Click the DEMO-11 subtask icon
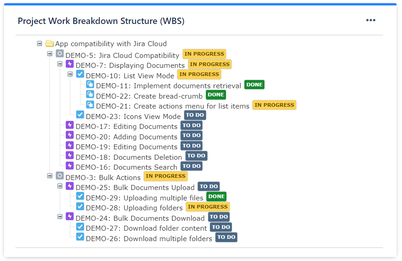This screenshot has height=261, width=402. pos(90,84)
